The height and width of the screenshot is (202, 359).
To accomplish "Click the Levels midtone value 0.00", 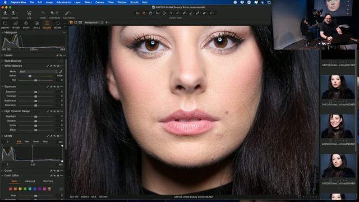I will pyautogui.click(x=33, y=164).
